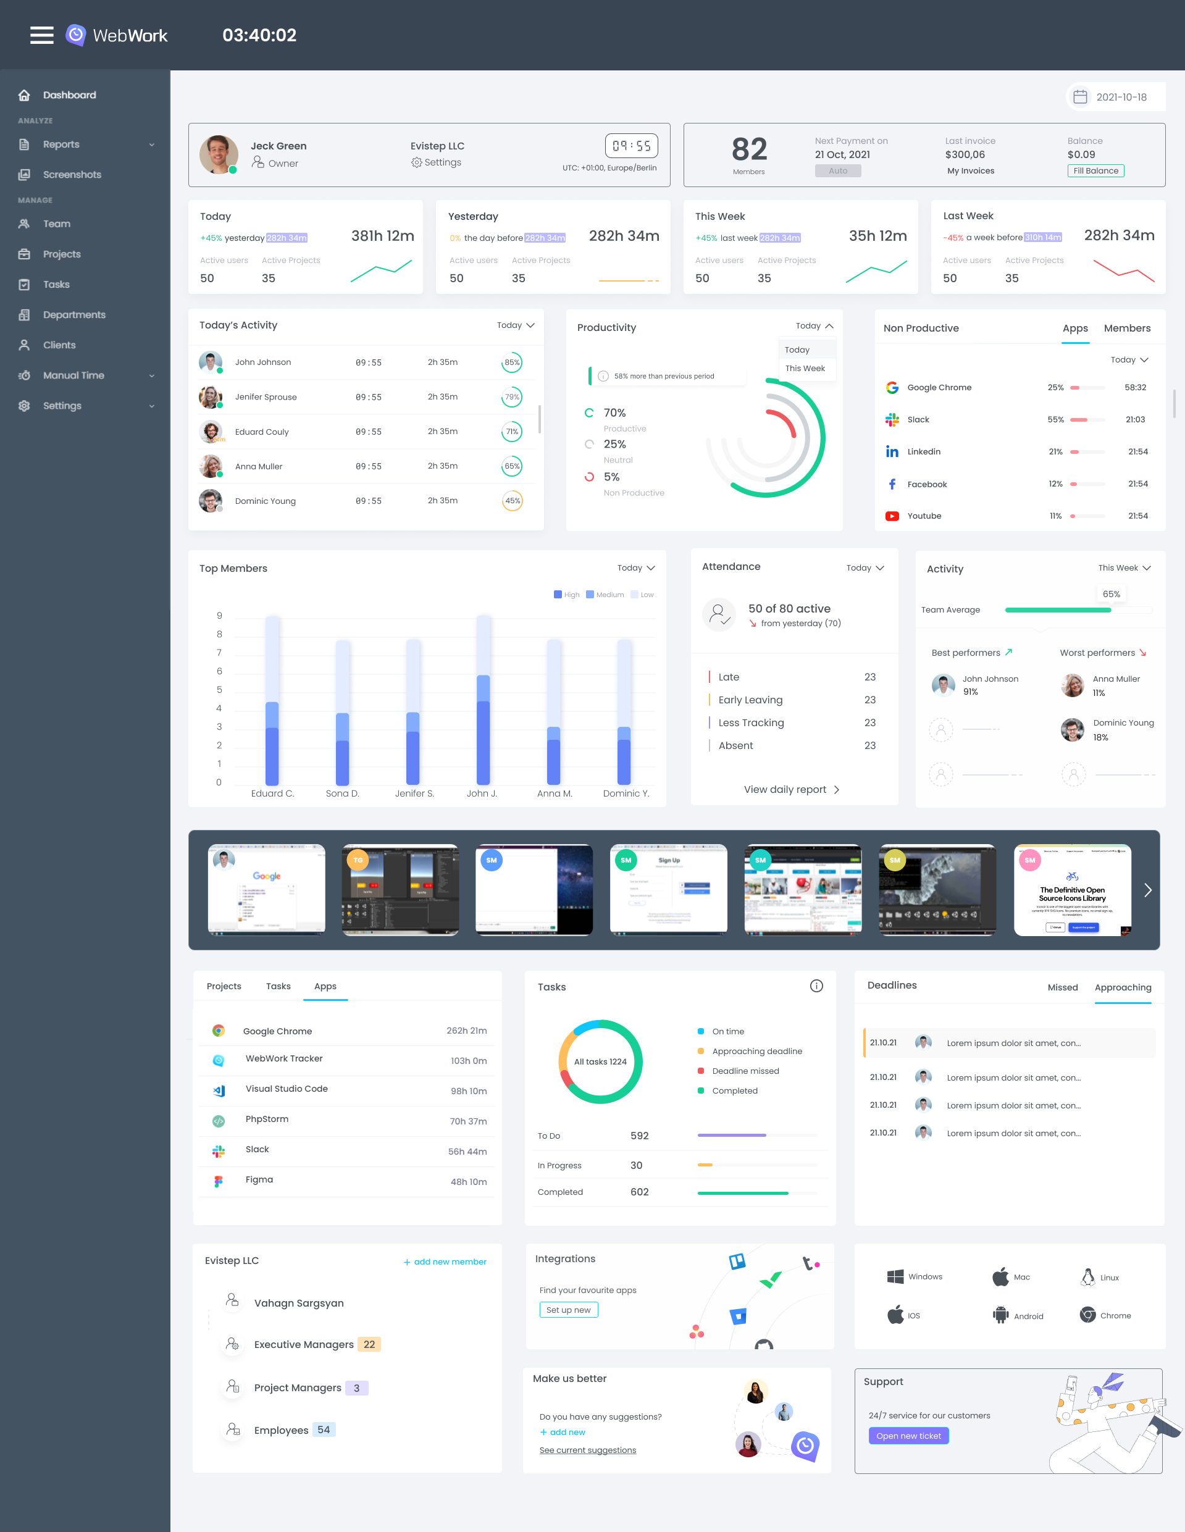Viewport: 1185px width, 1532px height.
Task: Switch to the Members tab in Non Productive
Action: (1127, 329)
